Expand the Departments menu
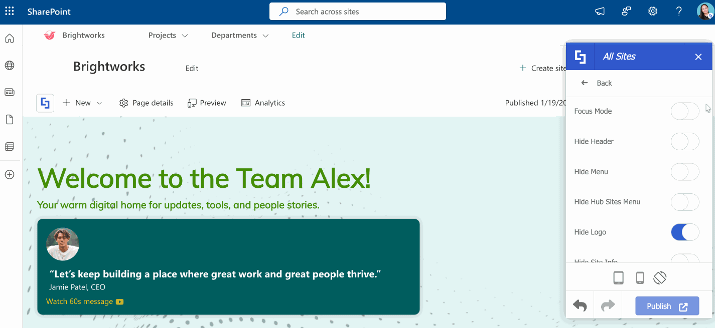The image size is (715, 328). pyautogui.click(x=240, y=36)
